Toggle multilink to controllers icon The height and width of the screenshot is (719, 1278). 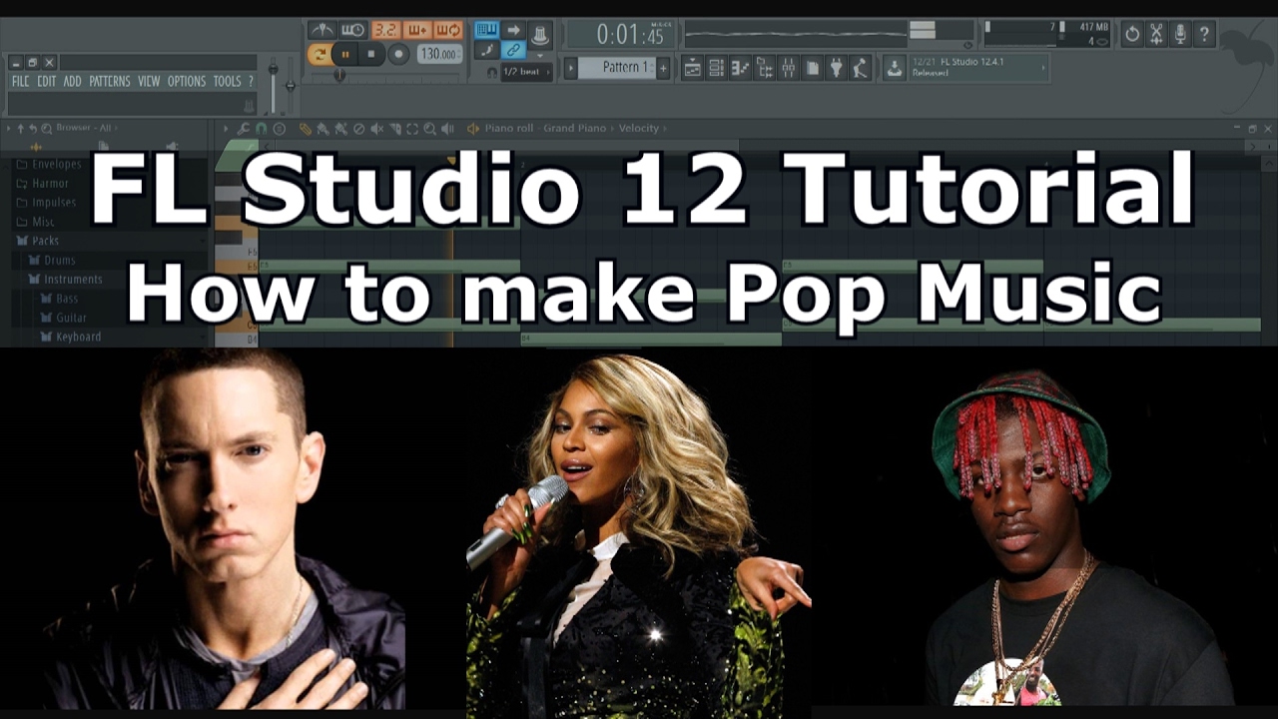point(513,50)
